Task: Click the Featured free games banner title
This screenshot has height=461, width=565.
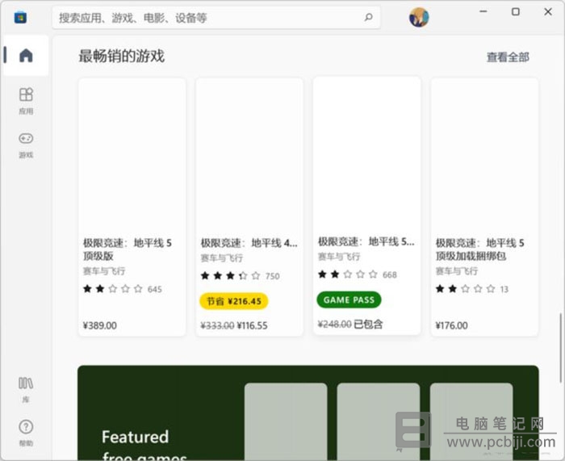Action: click(144, 446)
